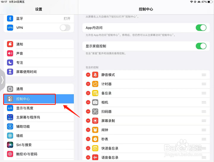Open the 主屏幕与程序坞 settings row
214x162 pixels.
click(x=39, y=117)
